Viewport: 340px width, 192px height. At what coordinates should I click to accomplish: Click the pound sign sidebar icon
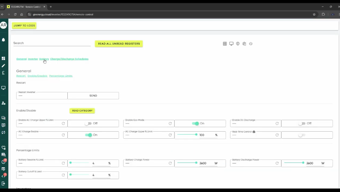point(3,73)
